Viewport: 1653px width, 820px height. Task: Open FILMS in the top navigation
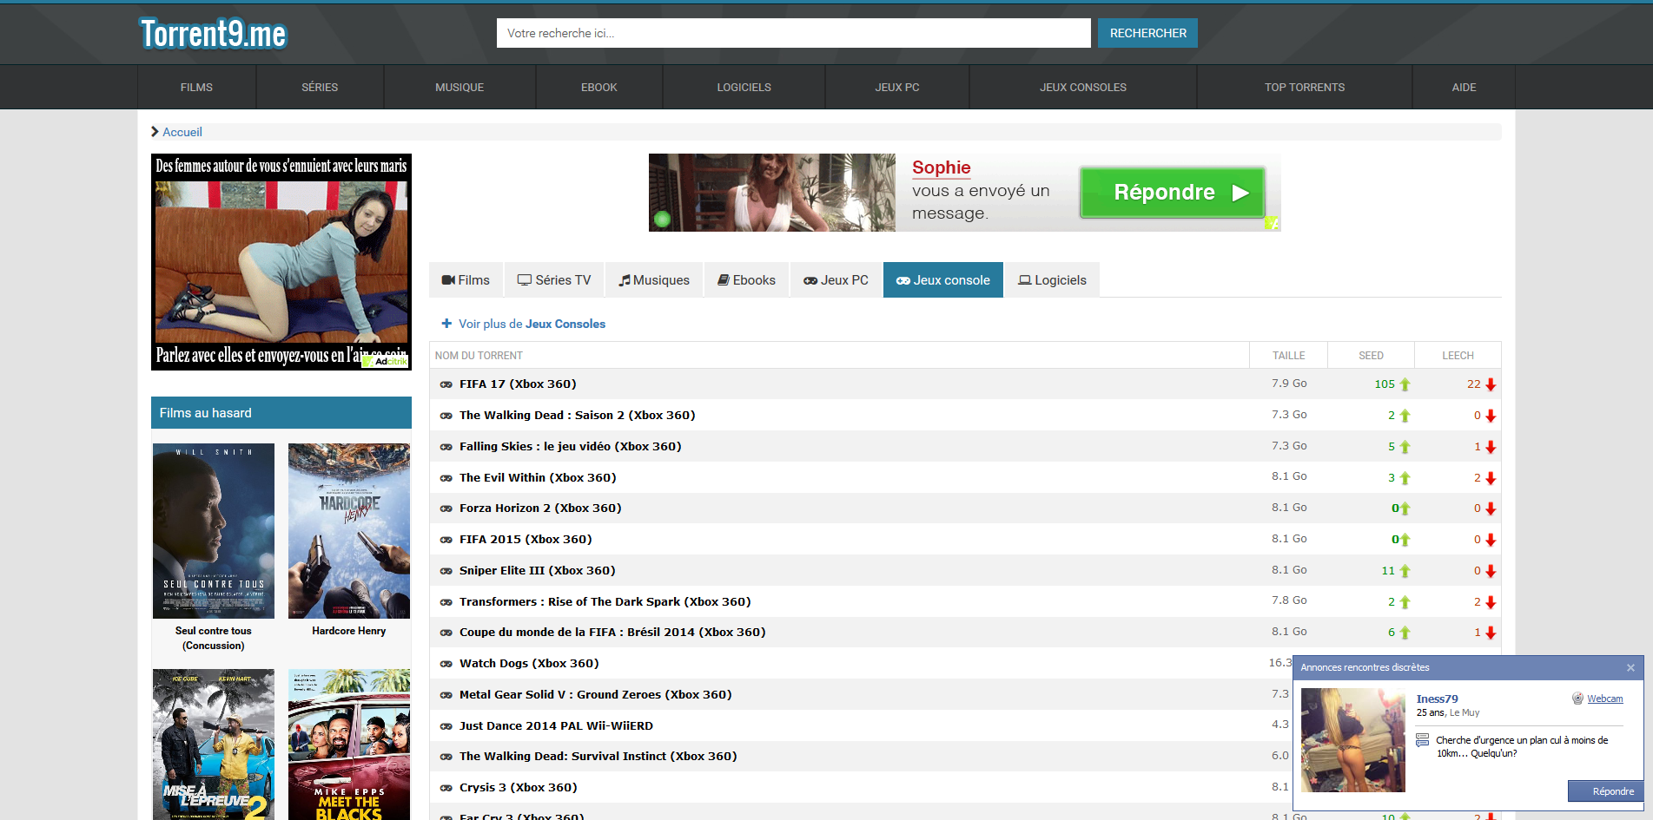click(196, 88)
